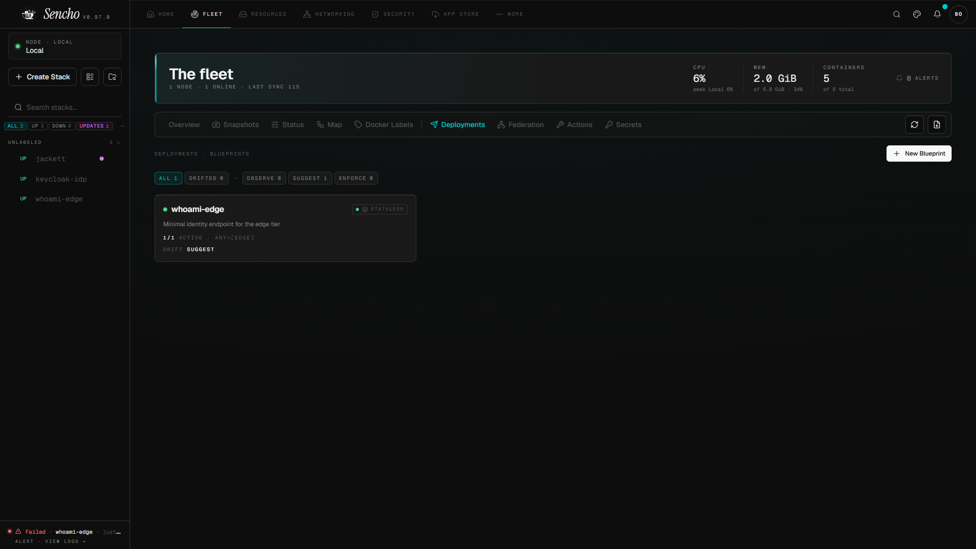
Task: Go to the Home nav item
Action: click(x=160, y=14)
